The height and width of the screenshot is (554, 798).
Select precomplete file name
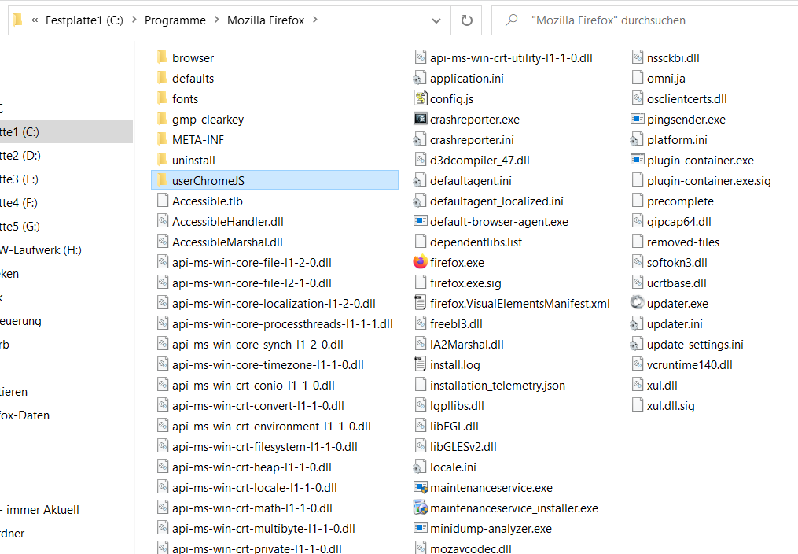680,201
